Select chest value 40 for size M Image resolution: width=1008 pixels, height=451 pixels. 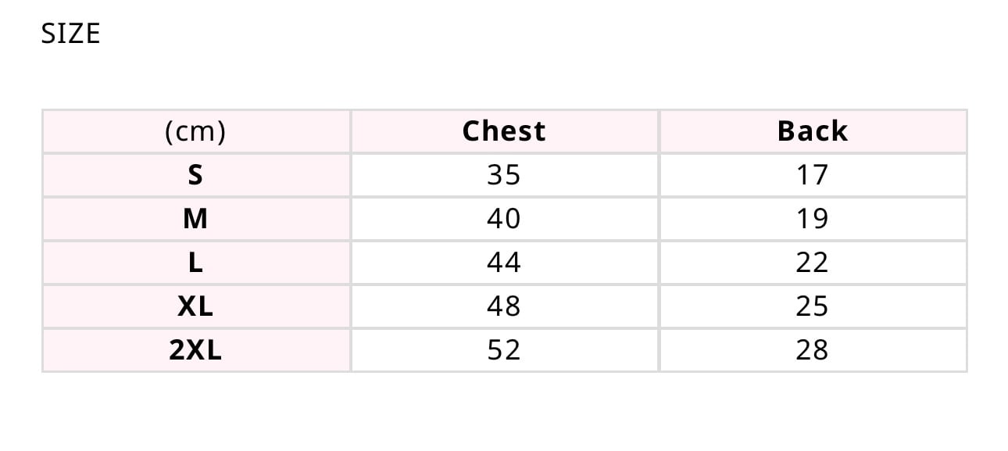pos(504,219)
